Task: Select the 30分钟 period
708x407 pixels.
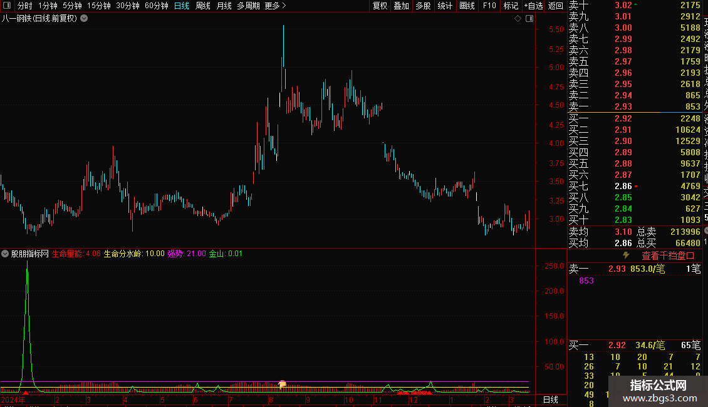Action: pos(128,6)
